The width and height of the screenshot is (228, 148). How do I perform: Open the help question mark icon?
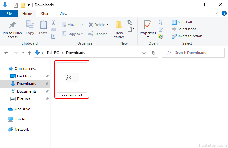224,14
